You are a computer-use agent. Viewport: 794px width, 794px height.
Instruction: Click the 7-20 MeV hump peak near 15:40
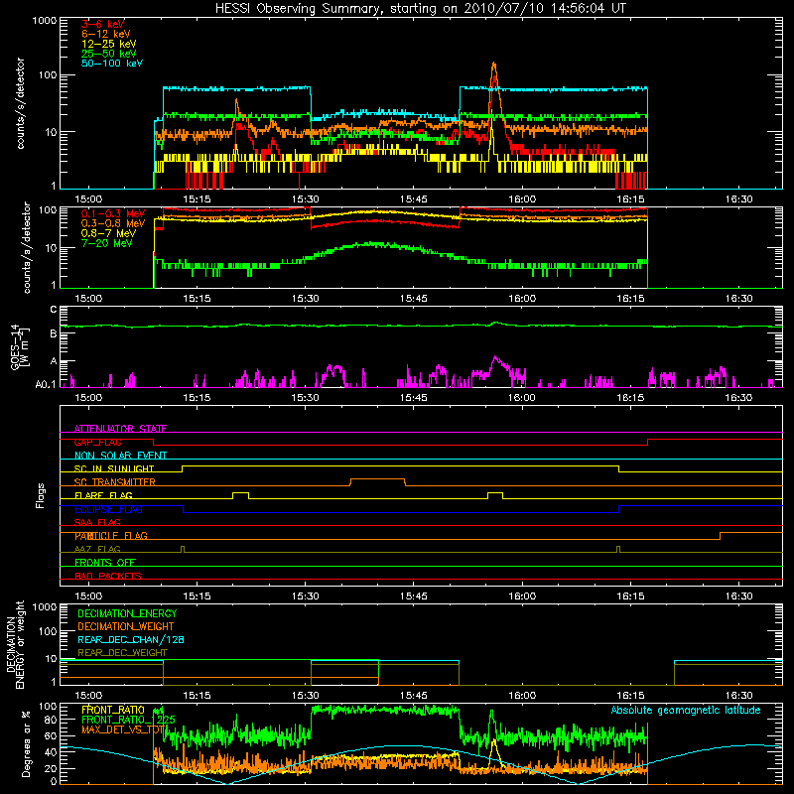click(375, 244)
